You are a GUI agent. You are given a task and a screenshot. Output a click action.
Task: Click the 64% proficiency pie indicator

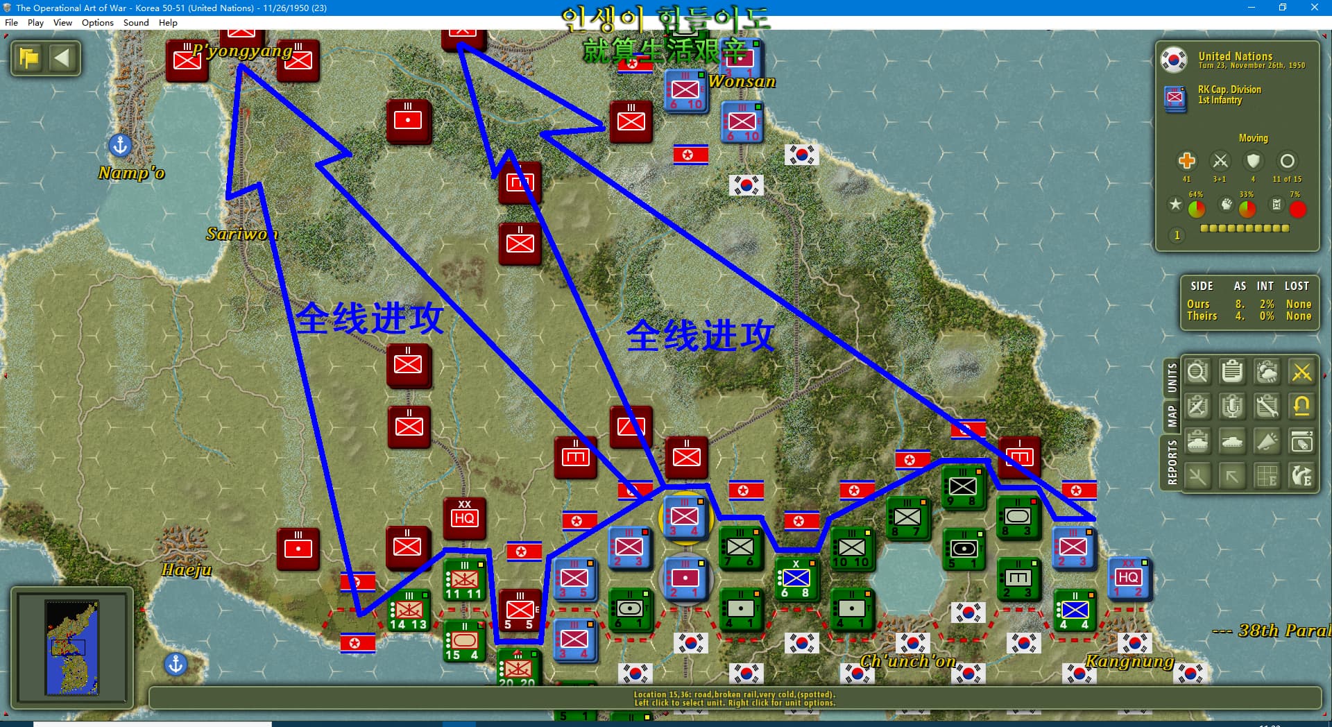1197,209
